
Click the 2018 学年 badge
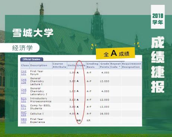158,17
